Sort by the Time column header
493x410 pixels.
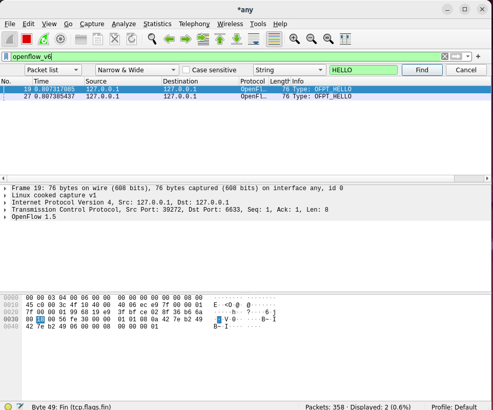coord(58,81)
